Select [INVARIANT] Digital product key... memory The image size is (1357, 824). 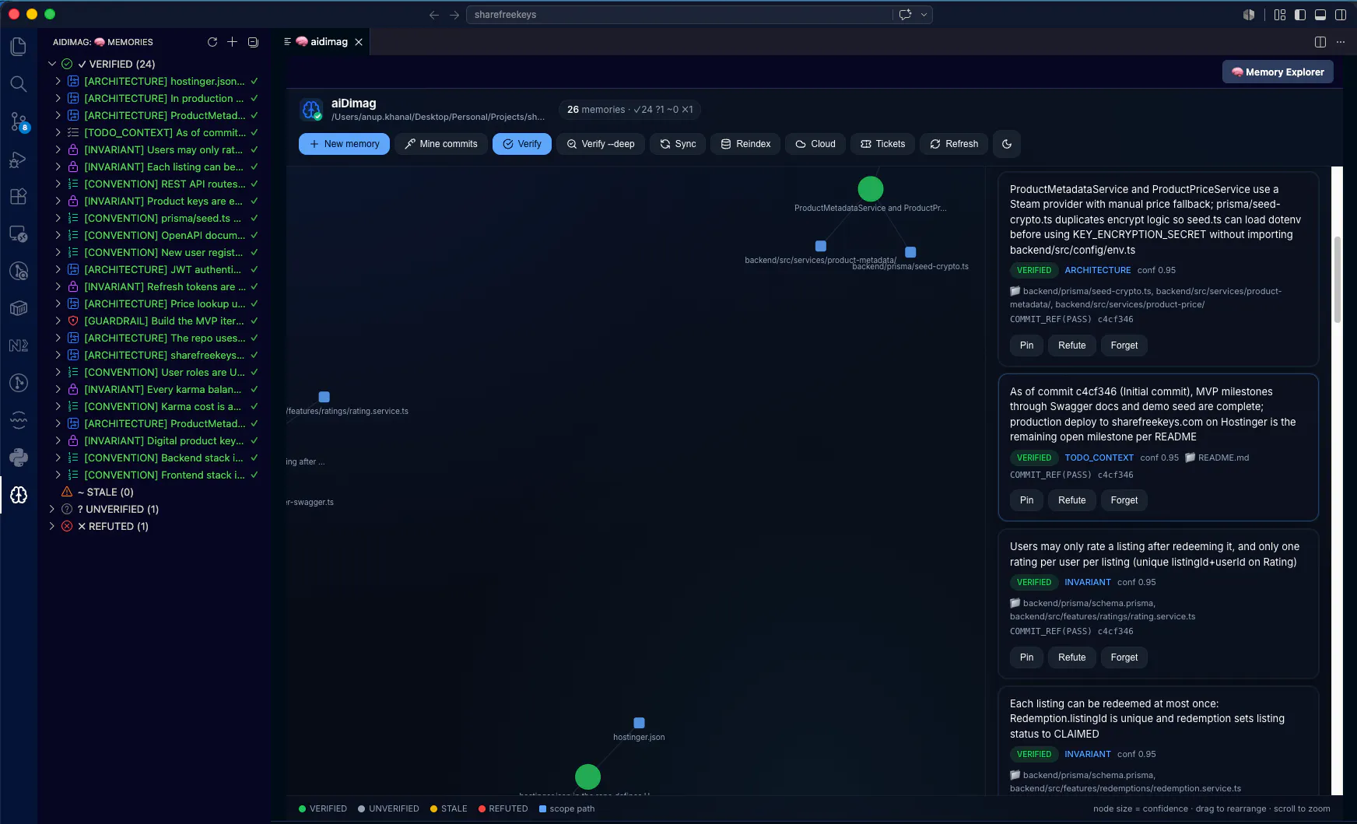click(153, 440)
